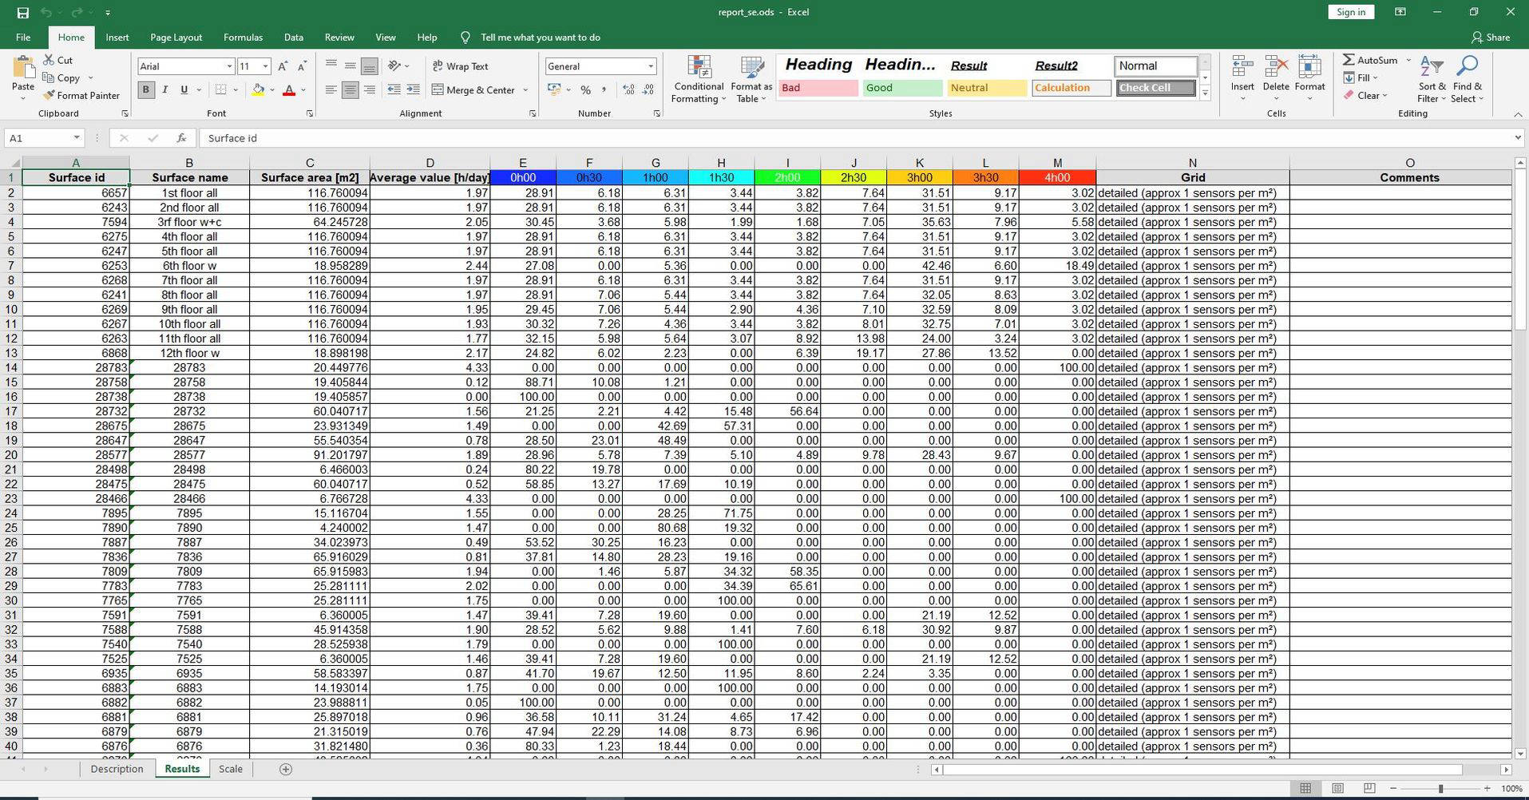Screen dimensions: 1529x800
Task: Click the align left icon
Action: click(x=331, y=90)
